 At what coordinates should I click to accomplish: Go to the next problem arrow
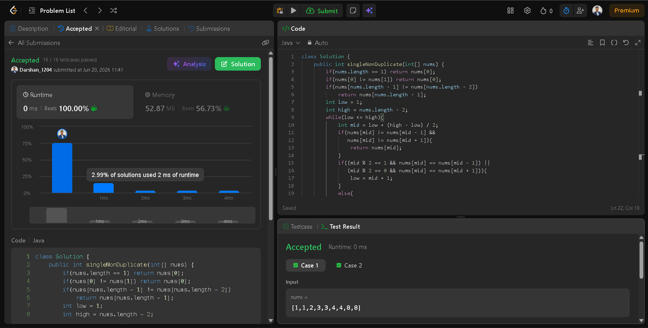(x=99, y=10)
